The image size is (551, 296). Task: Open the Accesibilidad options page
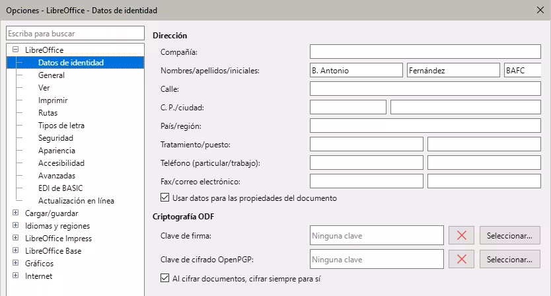tap(61, 163)
